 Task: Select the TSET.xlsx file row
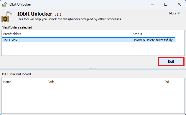tap(88, 40)
